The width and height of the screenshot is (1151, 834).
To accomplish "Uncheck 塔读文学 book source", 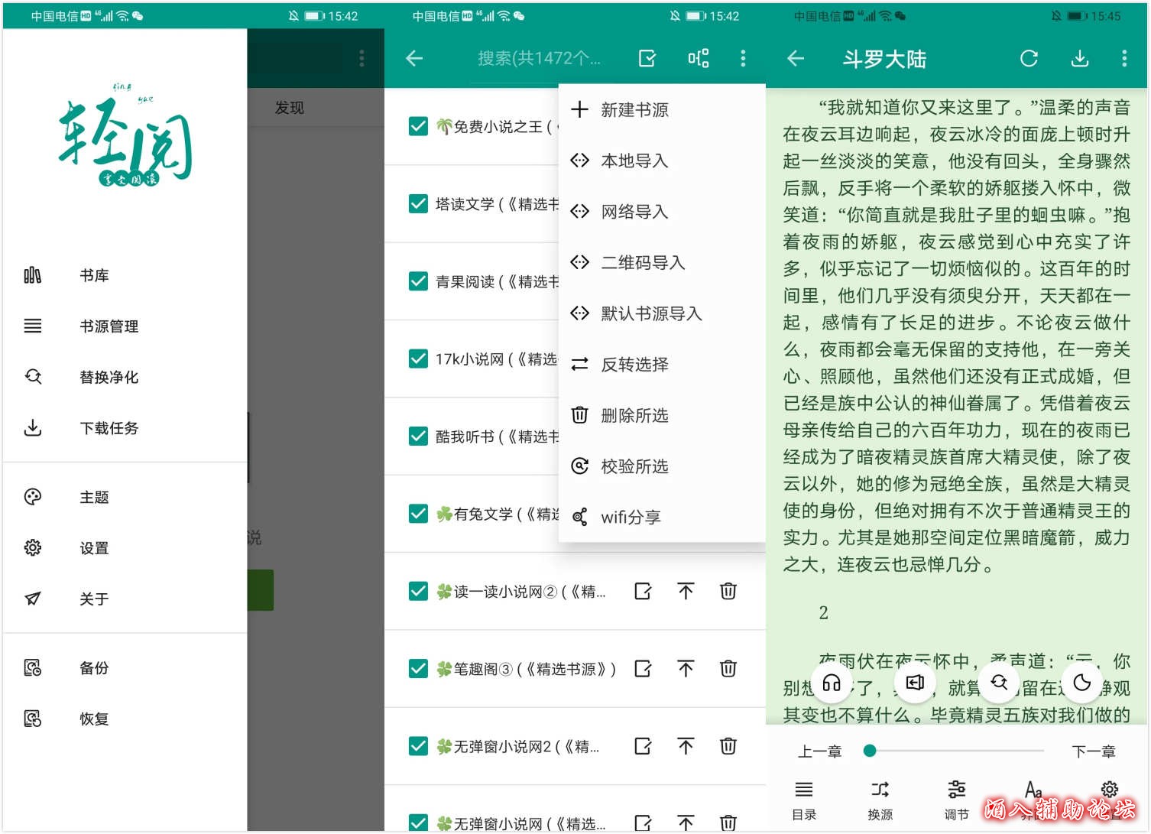I will (x=418, y=203).
